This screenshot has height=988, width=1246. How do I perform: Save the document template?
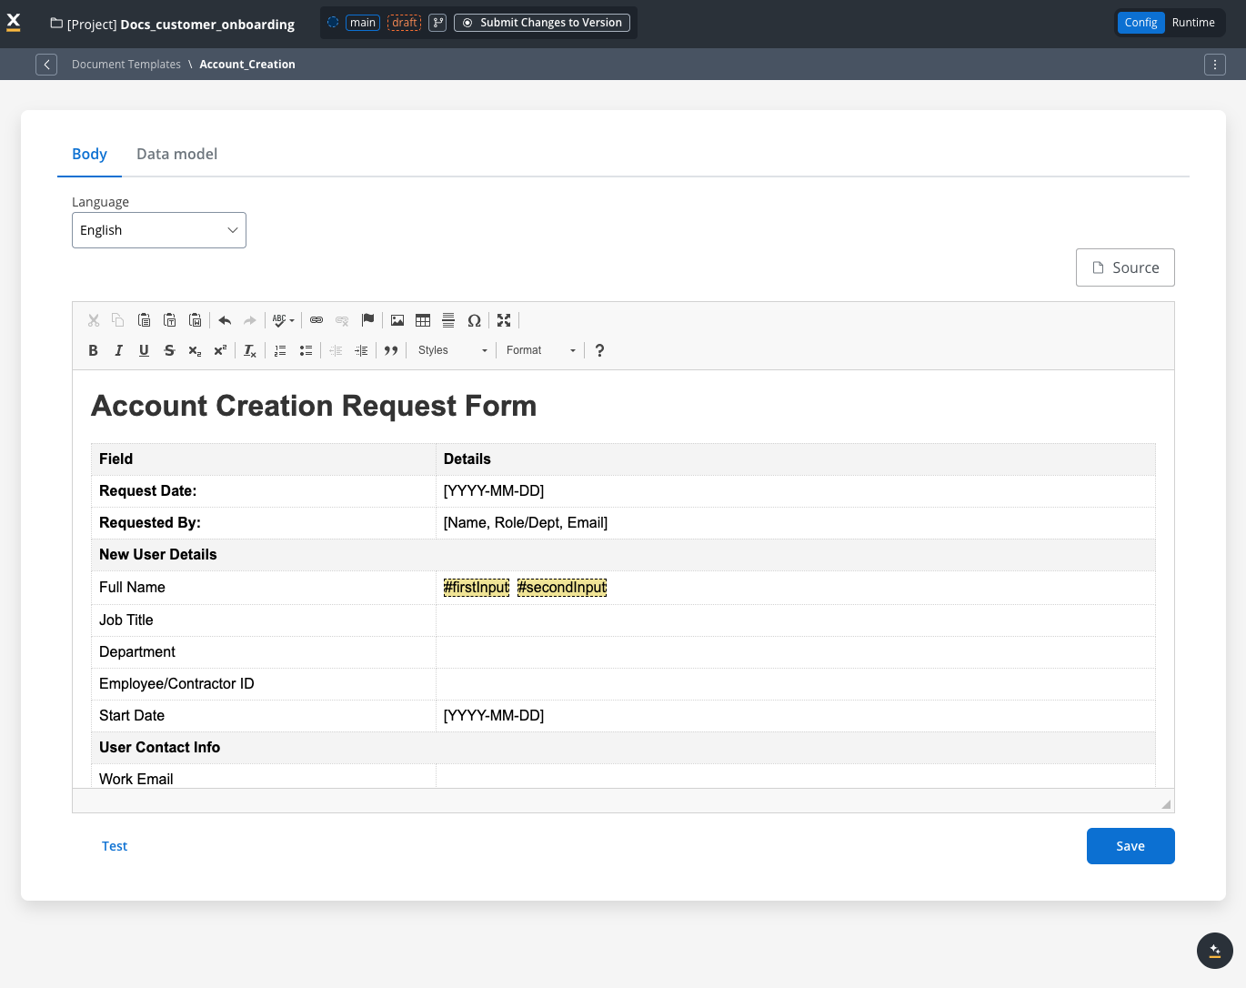[x=1130, y=846]
